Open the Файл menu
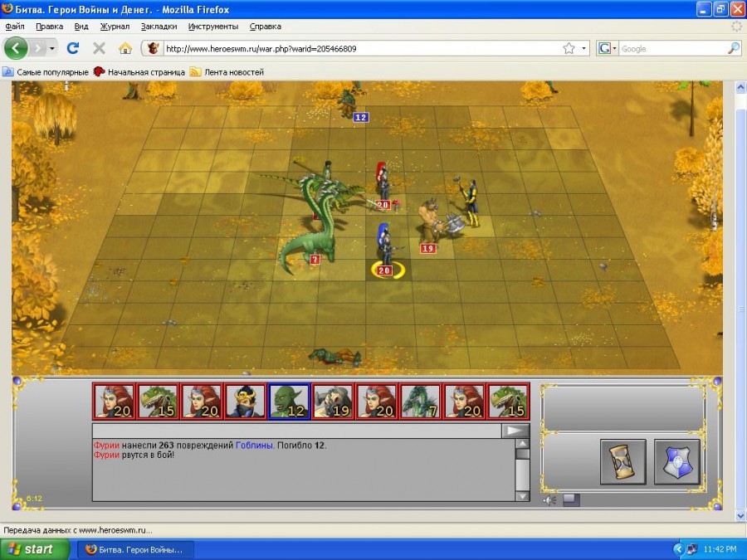Viewport: 747px width, 560px height. click(15, 27)
